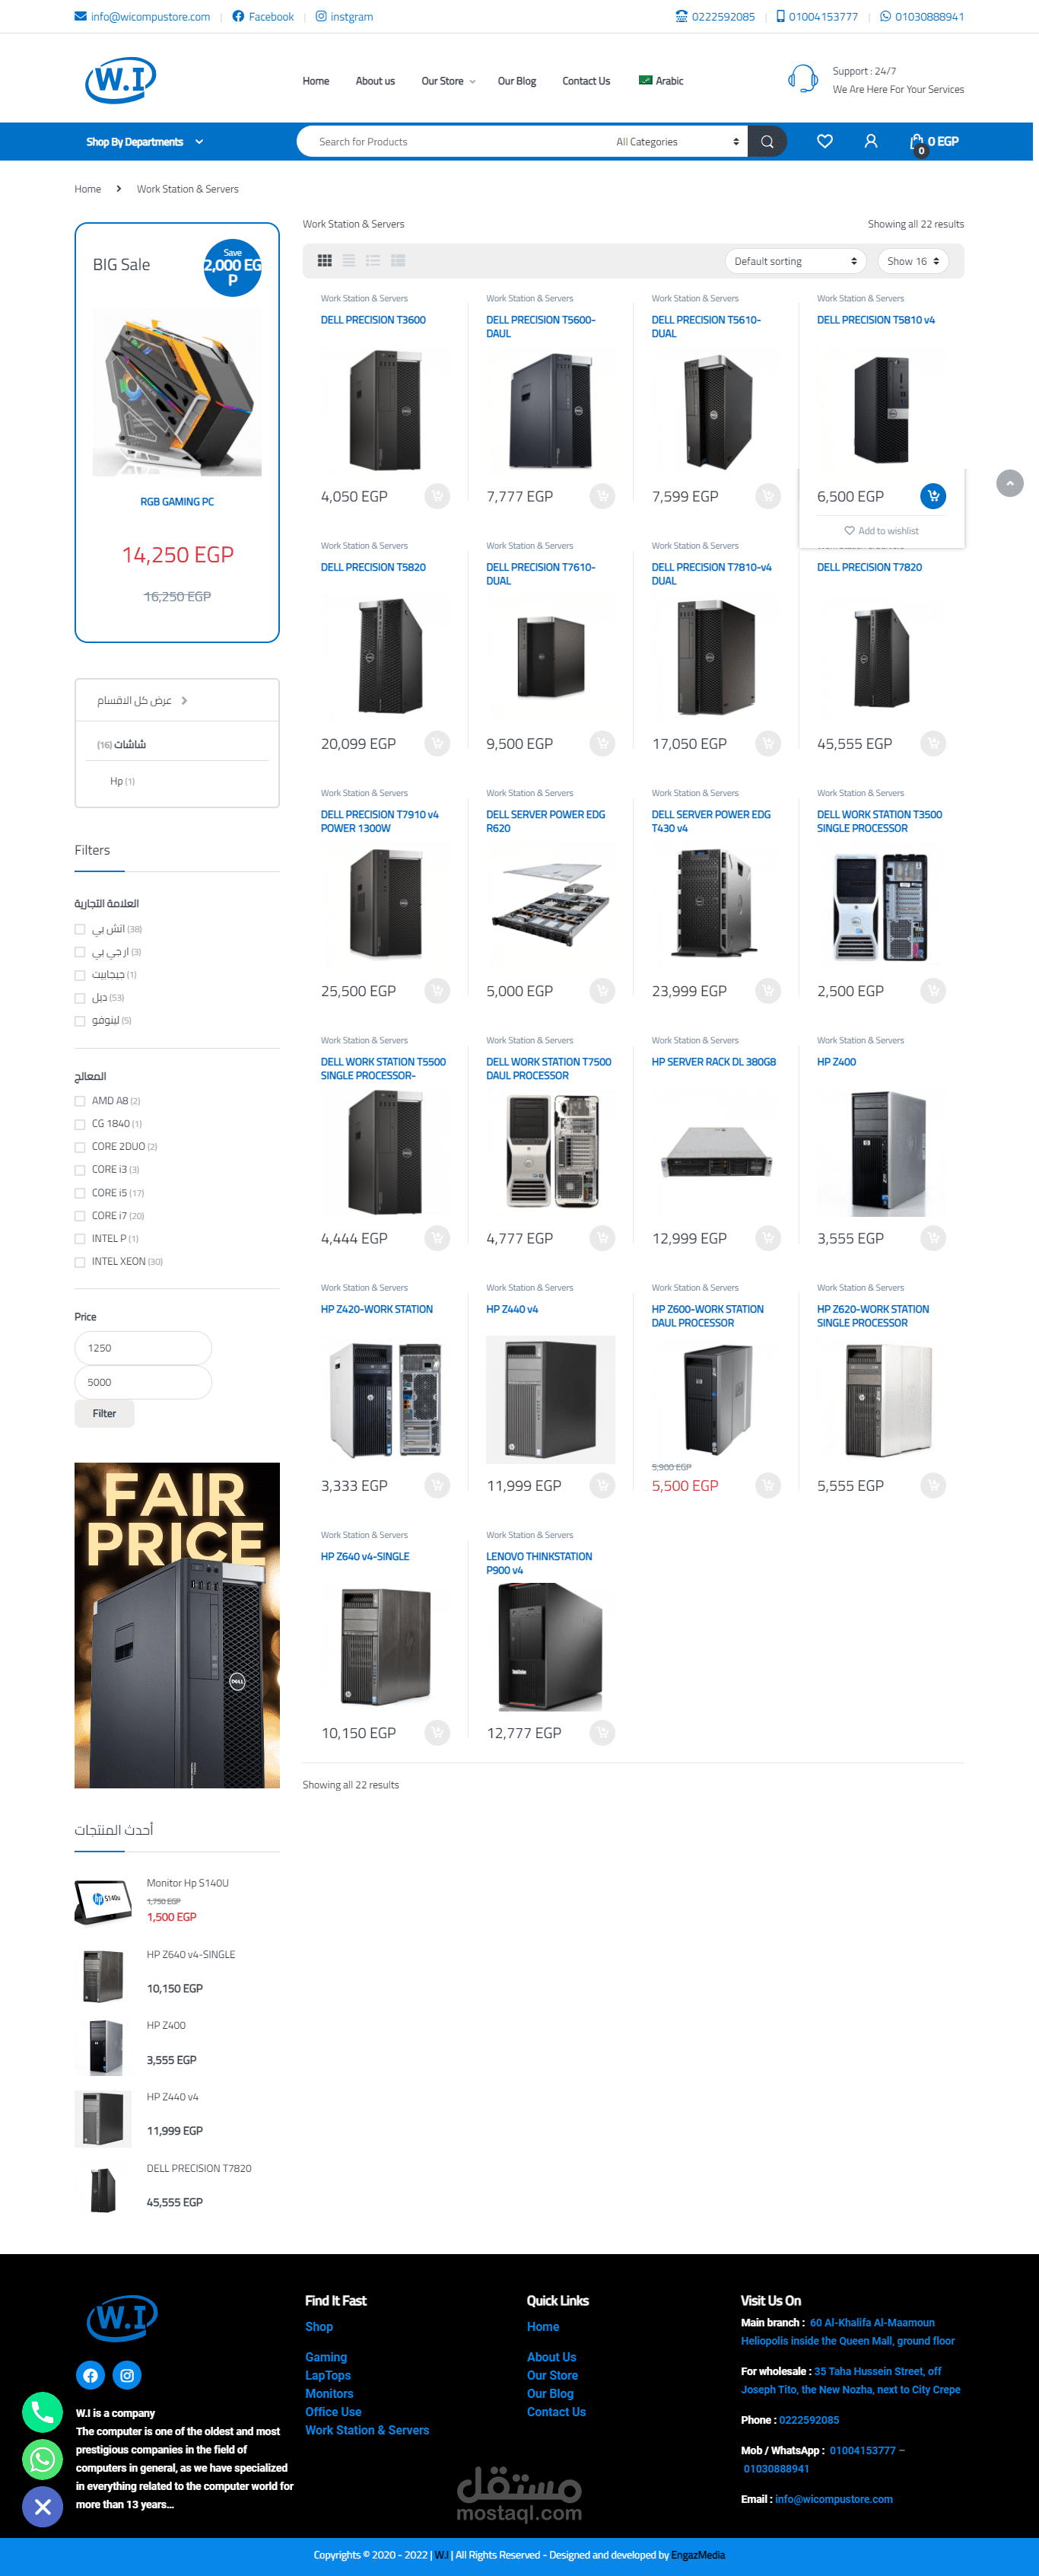This screenshot has width=1039, height=2576.
Task: Open Facebook icon in footer
Action: coord(90,2375)
